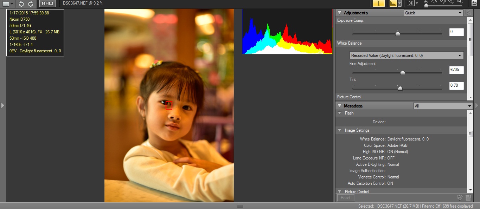Toggle the histogram display button
The width and height of the screenshot is (480, 209).
[393, 4]
